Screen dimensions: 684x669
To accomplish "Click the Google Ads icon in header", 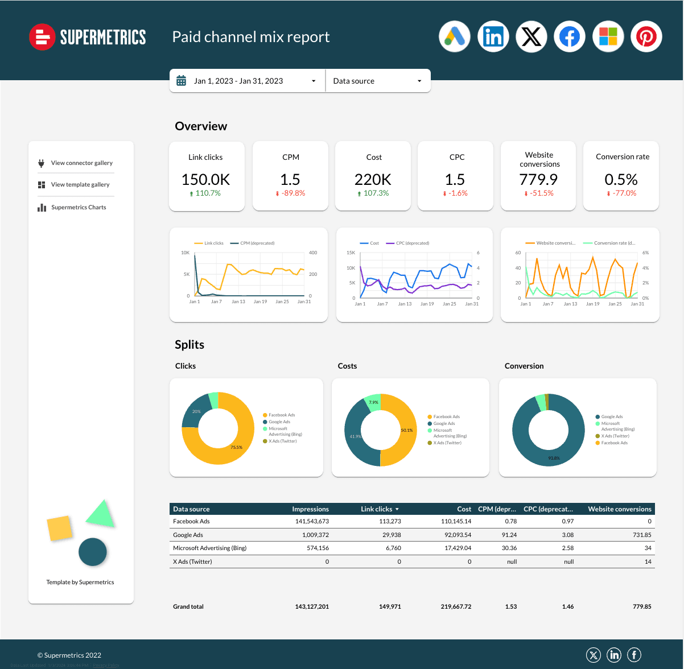I will 455,37.
